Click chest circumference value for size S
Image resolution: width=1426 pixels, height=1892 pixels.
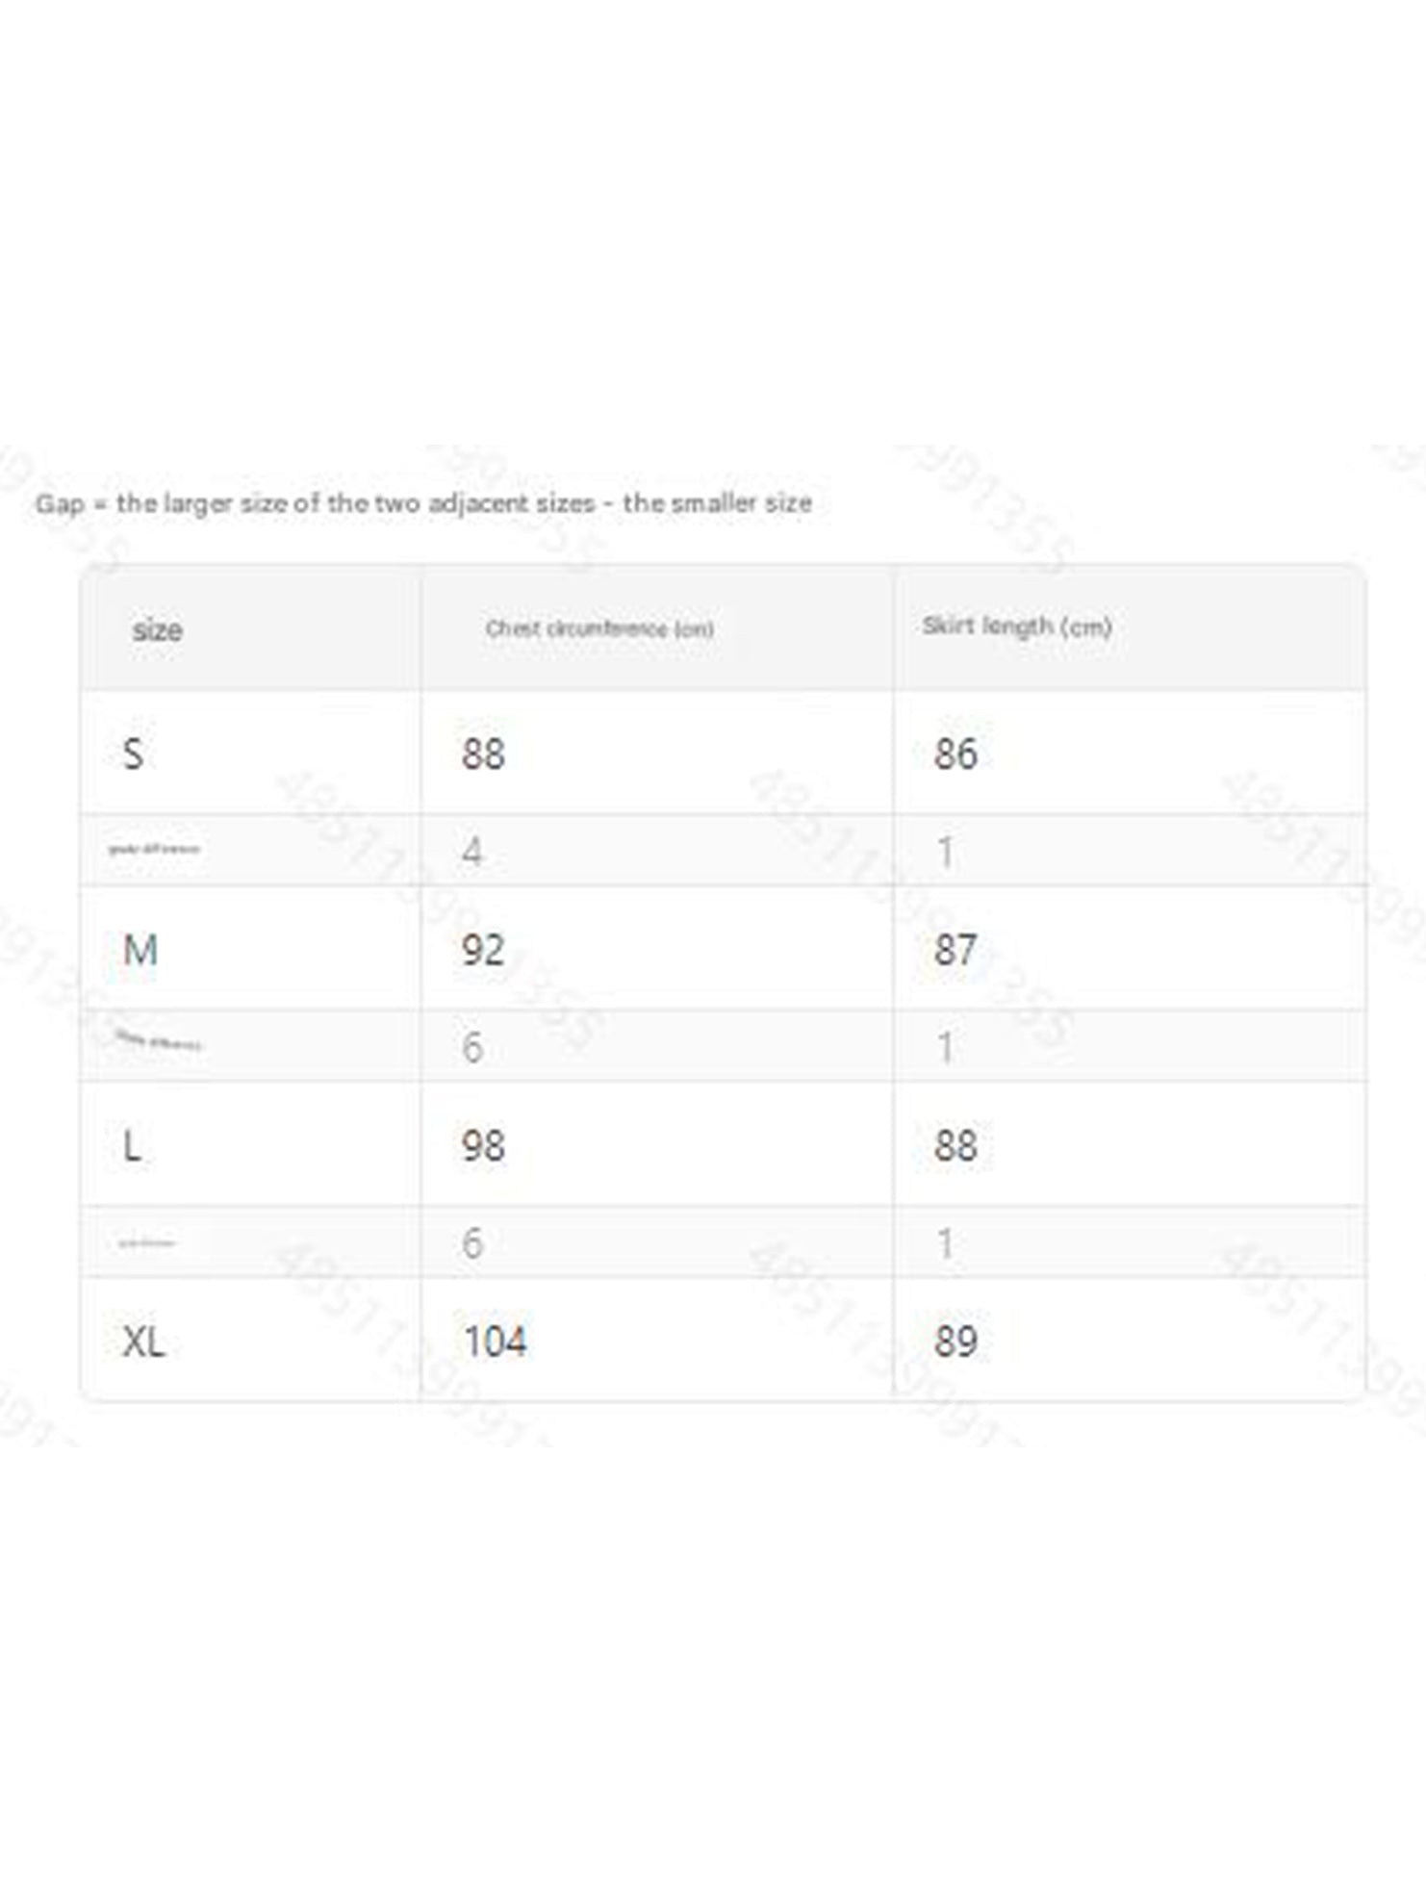(483, 754)
